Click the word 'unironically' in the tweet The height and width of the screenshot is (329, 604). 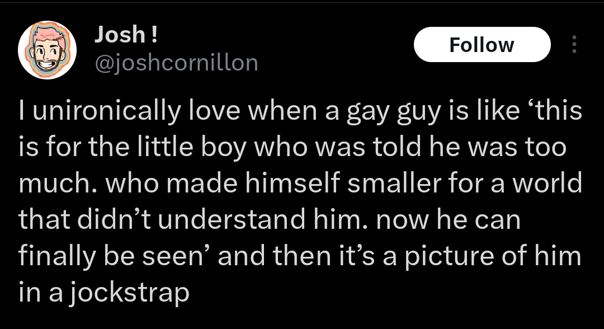tap(103, 111)
